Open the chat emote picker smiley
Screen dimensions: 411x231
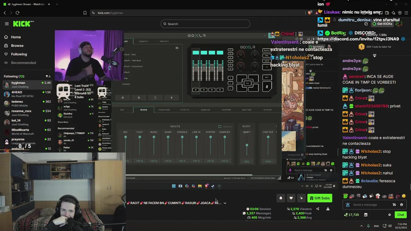click(401, 205)
